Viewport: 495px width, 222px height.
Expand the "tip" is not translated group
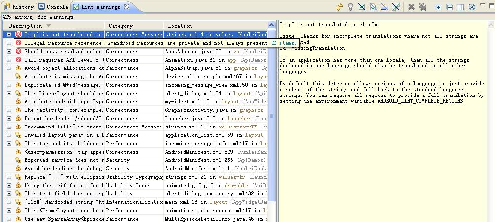[x=9, y=34]
